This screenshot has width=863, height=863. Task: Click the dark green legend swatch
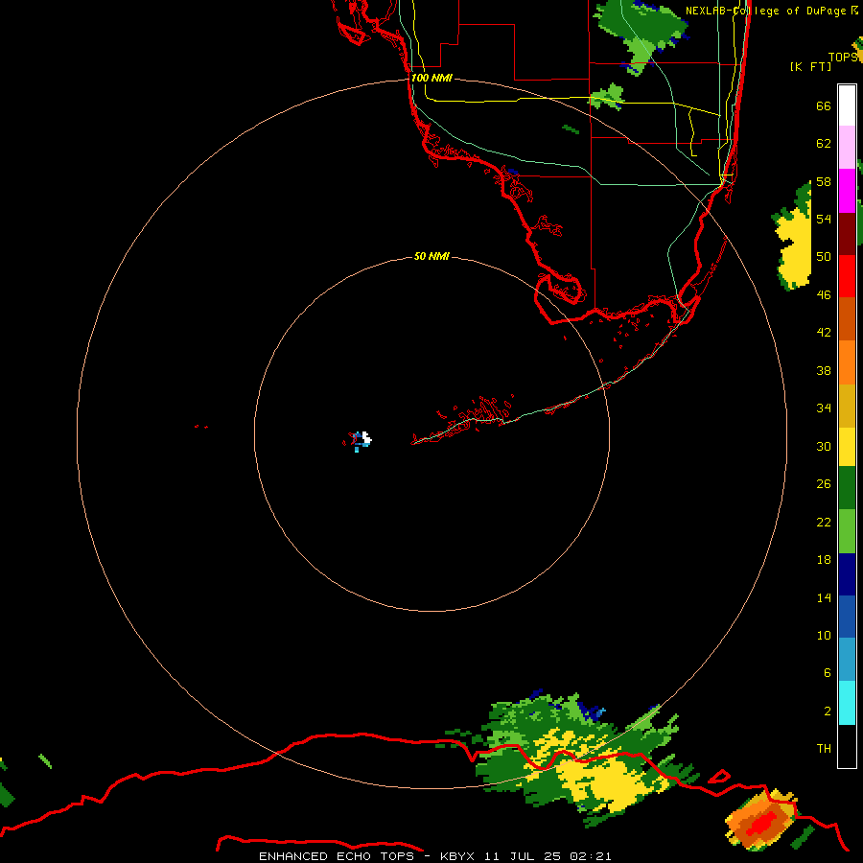[x=847, y=488]
